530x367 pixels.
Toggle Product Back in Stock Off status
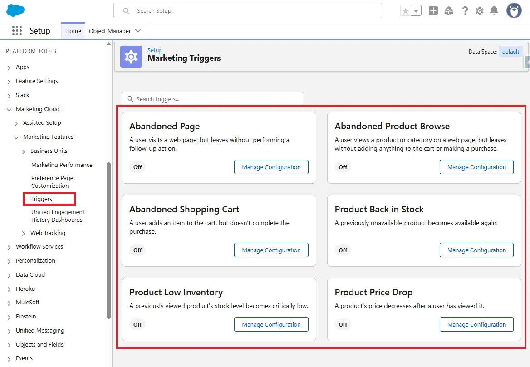[343, 250]
